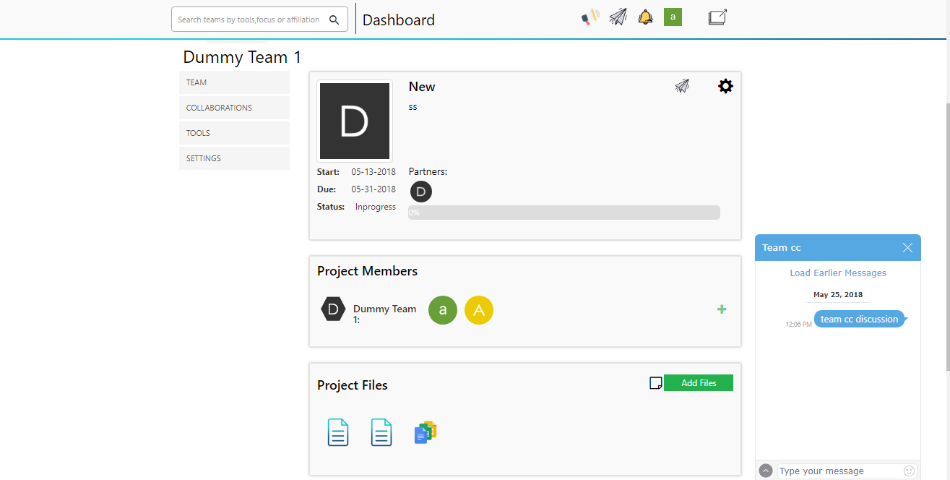Click the green plus to add member
This screenshot has height=480, width=950.
(721, 309)
